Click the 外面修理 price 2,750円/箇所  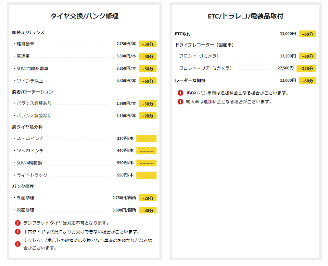pyautogui.click(x=124, y=198)
